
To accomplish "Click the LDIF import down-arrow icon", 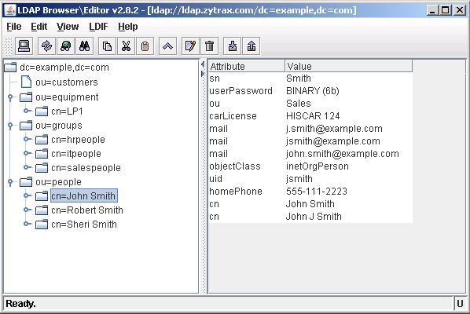I will [233, 46].
